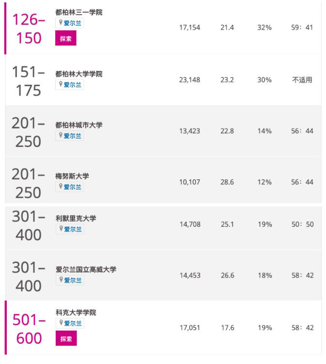The height and width of the screenshot is (364, 326).
Task: Click 探索 button for 都柏林三一学院
Action: (x=65, y=38)
